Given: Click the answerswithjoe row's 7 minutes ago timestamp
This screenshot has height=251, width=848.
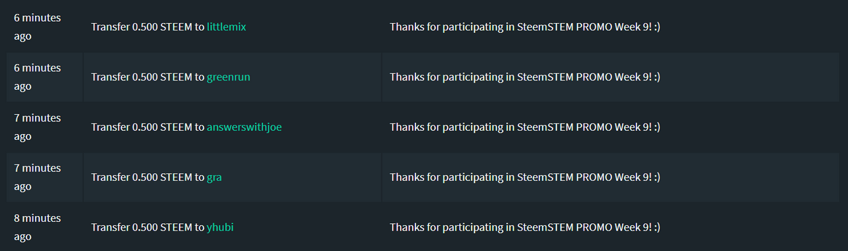Looking at the screenshot, I should (x=37, y=127).
